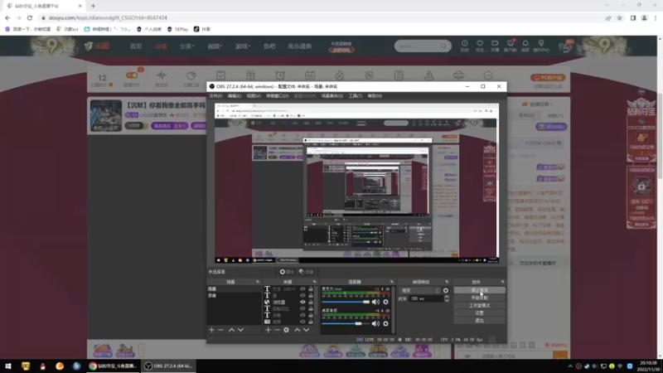663x373 pixels.
Task: Open OBS 编辑(E) menu
Action: click(x=235, y=96)
